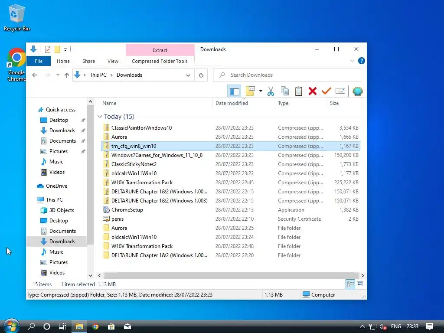Go up one level with Up arrow
This screenshot has height=333, width=444.
pos(66,75)
